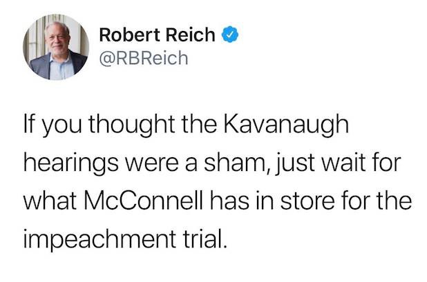Open the @RBReich handle
This screenshot has height=282, width=427.
click(x=144, y=59)
